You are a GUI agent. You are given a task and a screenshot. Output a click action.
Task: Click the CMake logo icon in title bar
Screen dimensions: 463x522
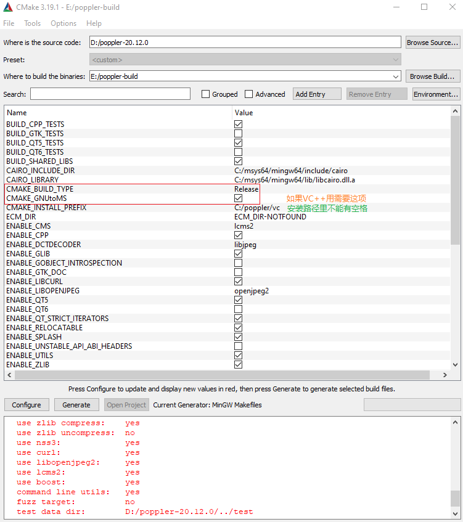8,7
